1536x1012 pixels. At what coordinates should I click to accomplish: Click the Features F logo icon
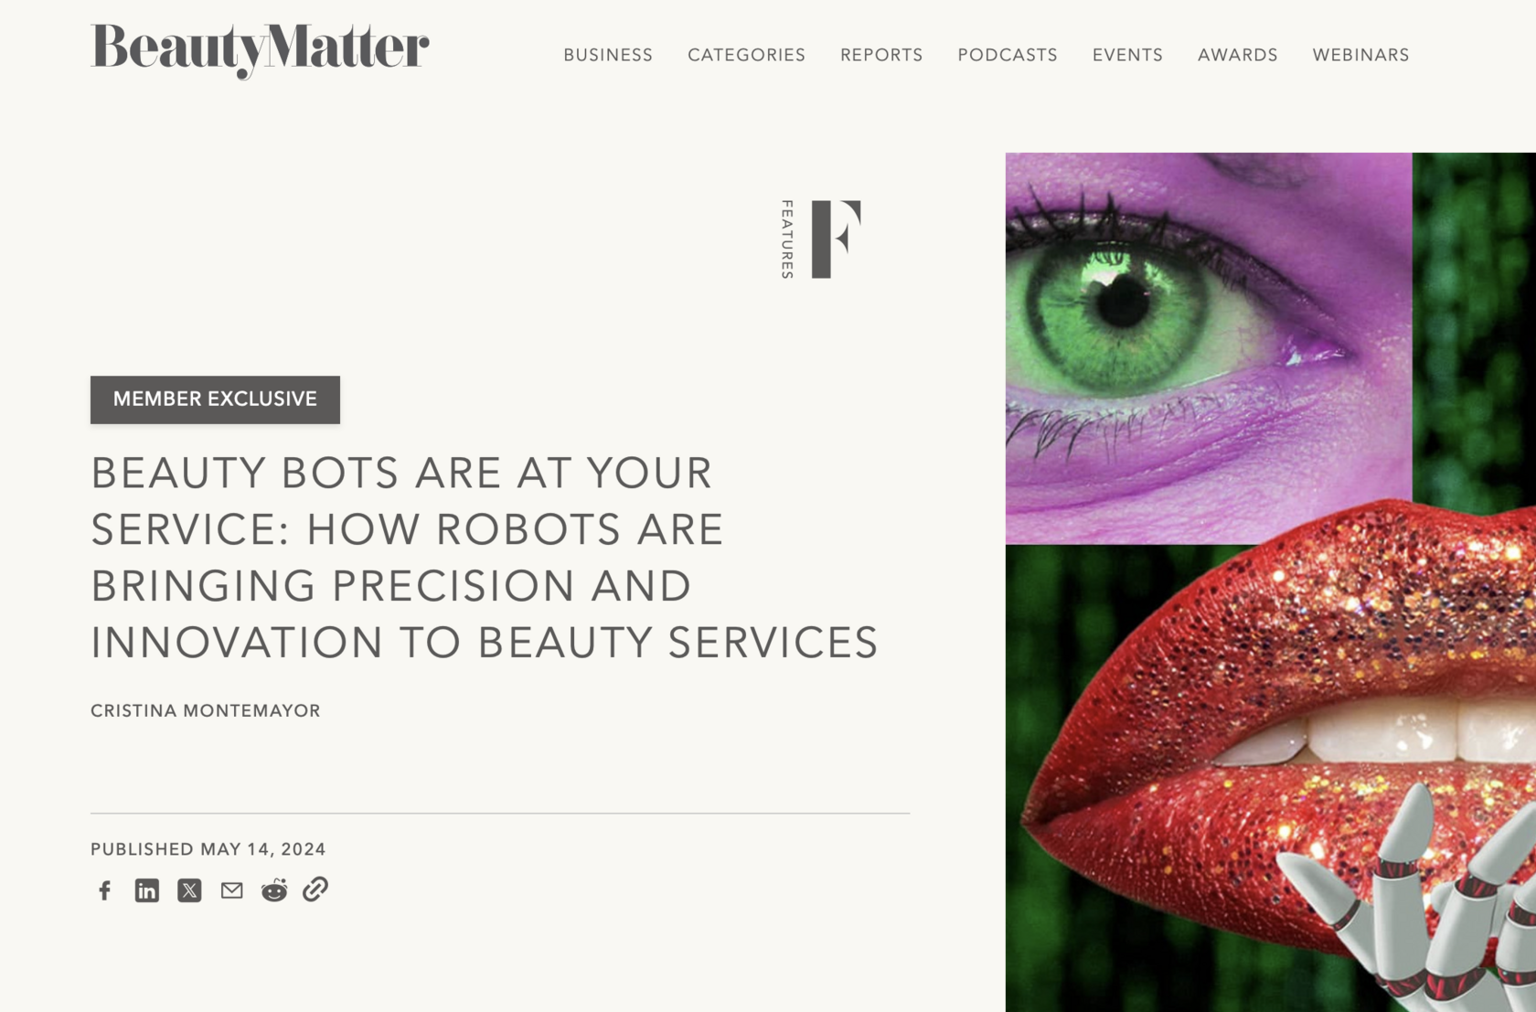pyautogui.click(x=836, y=240)
